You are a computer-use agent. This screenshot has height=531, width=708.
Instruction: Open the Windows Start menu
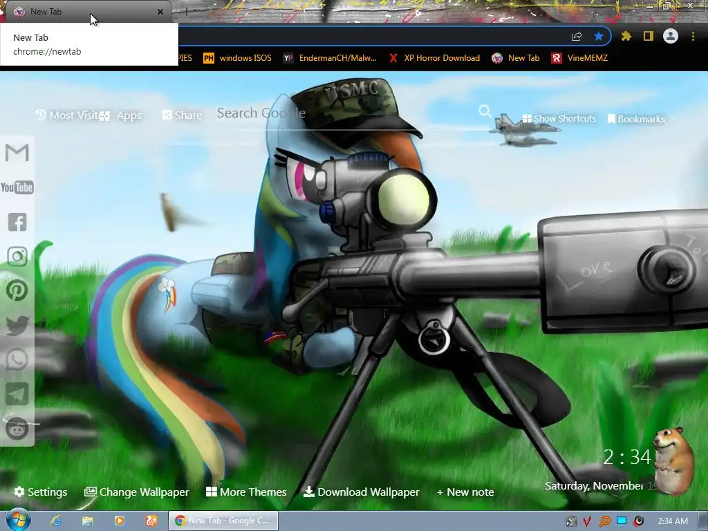17,520
